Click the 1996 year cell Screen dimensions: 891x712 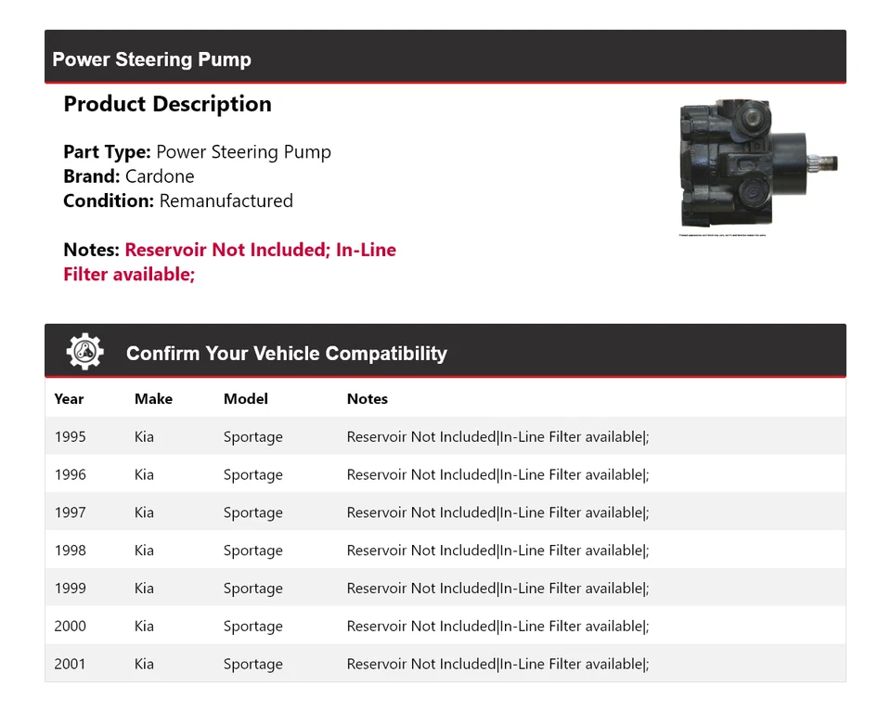(70, 475)
